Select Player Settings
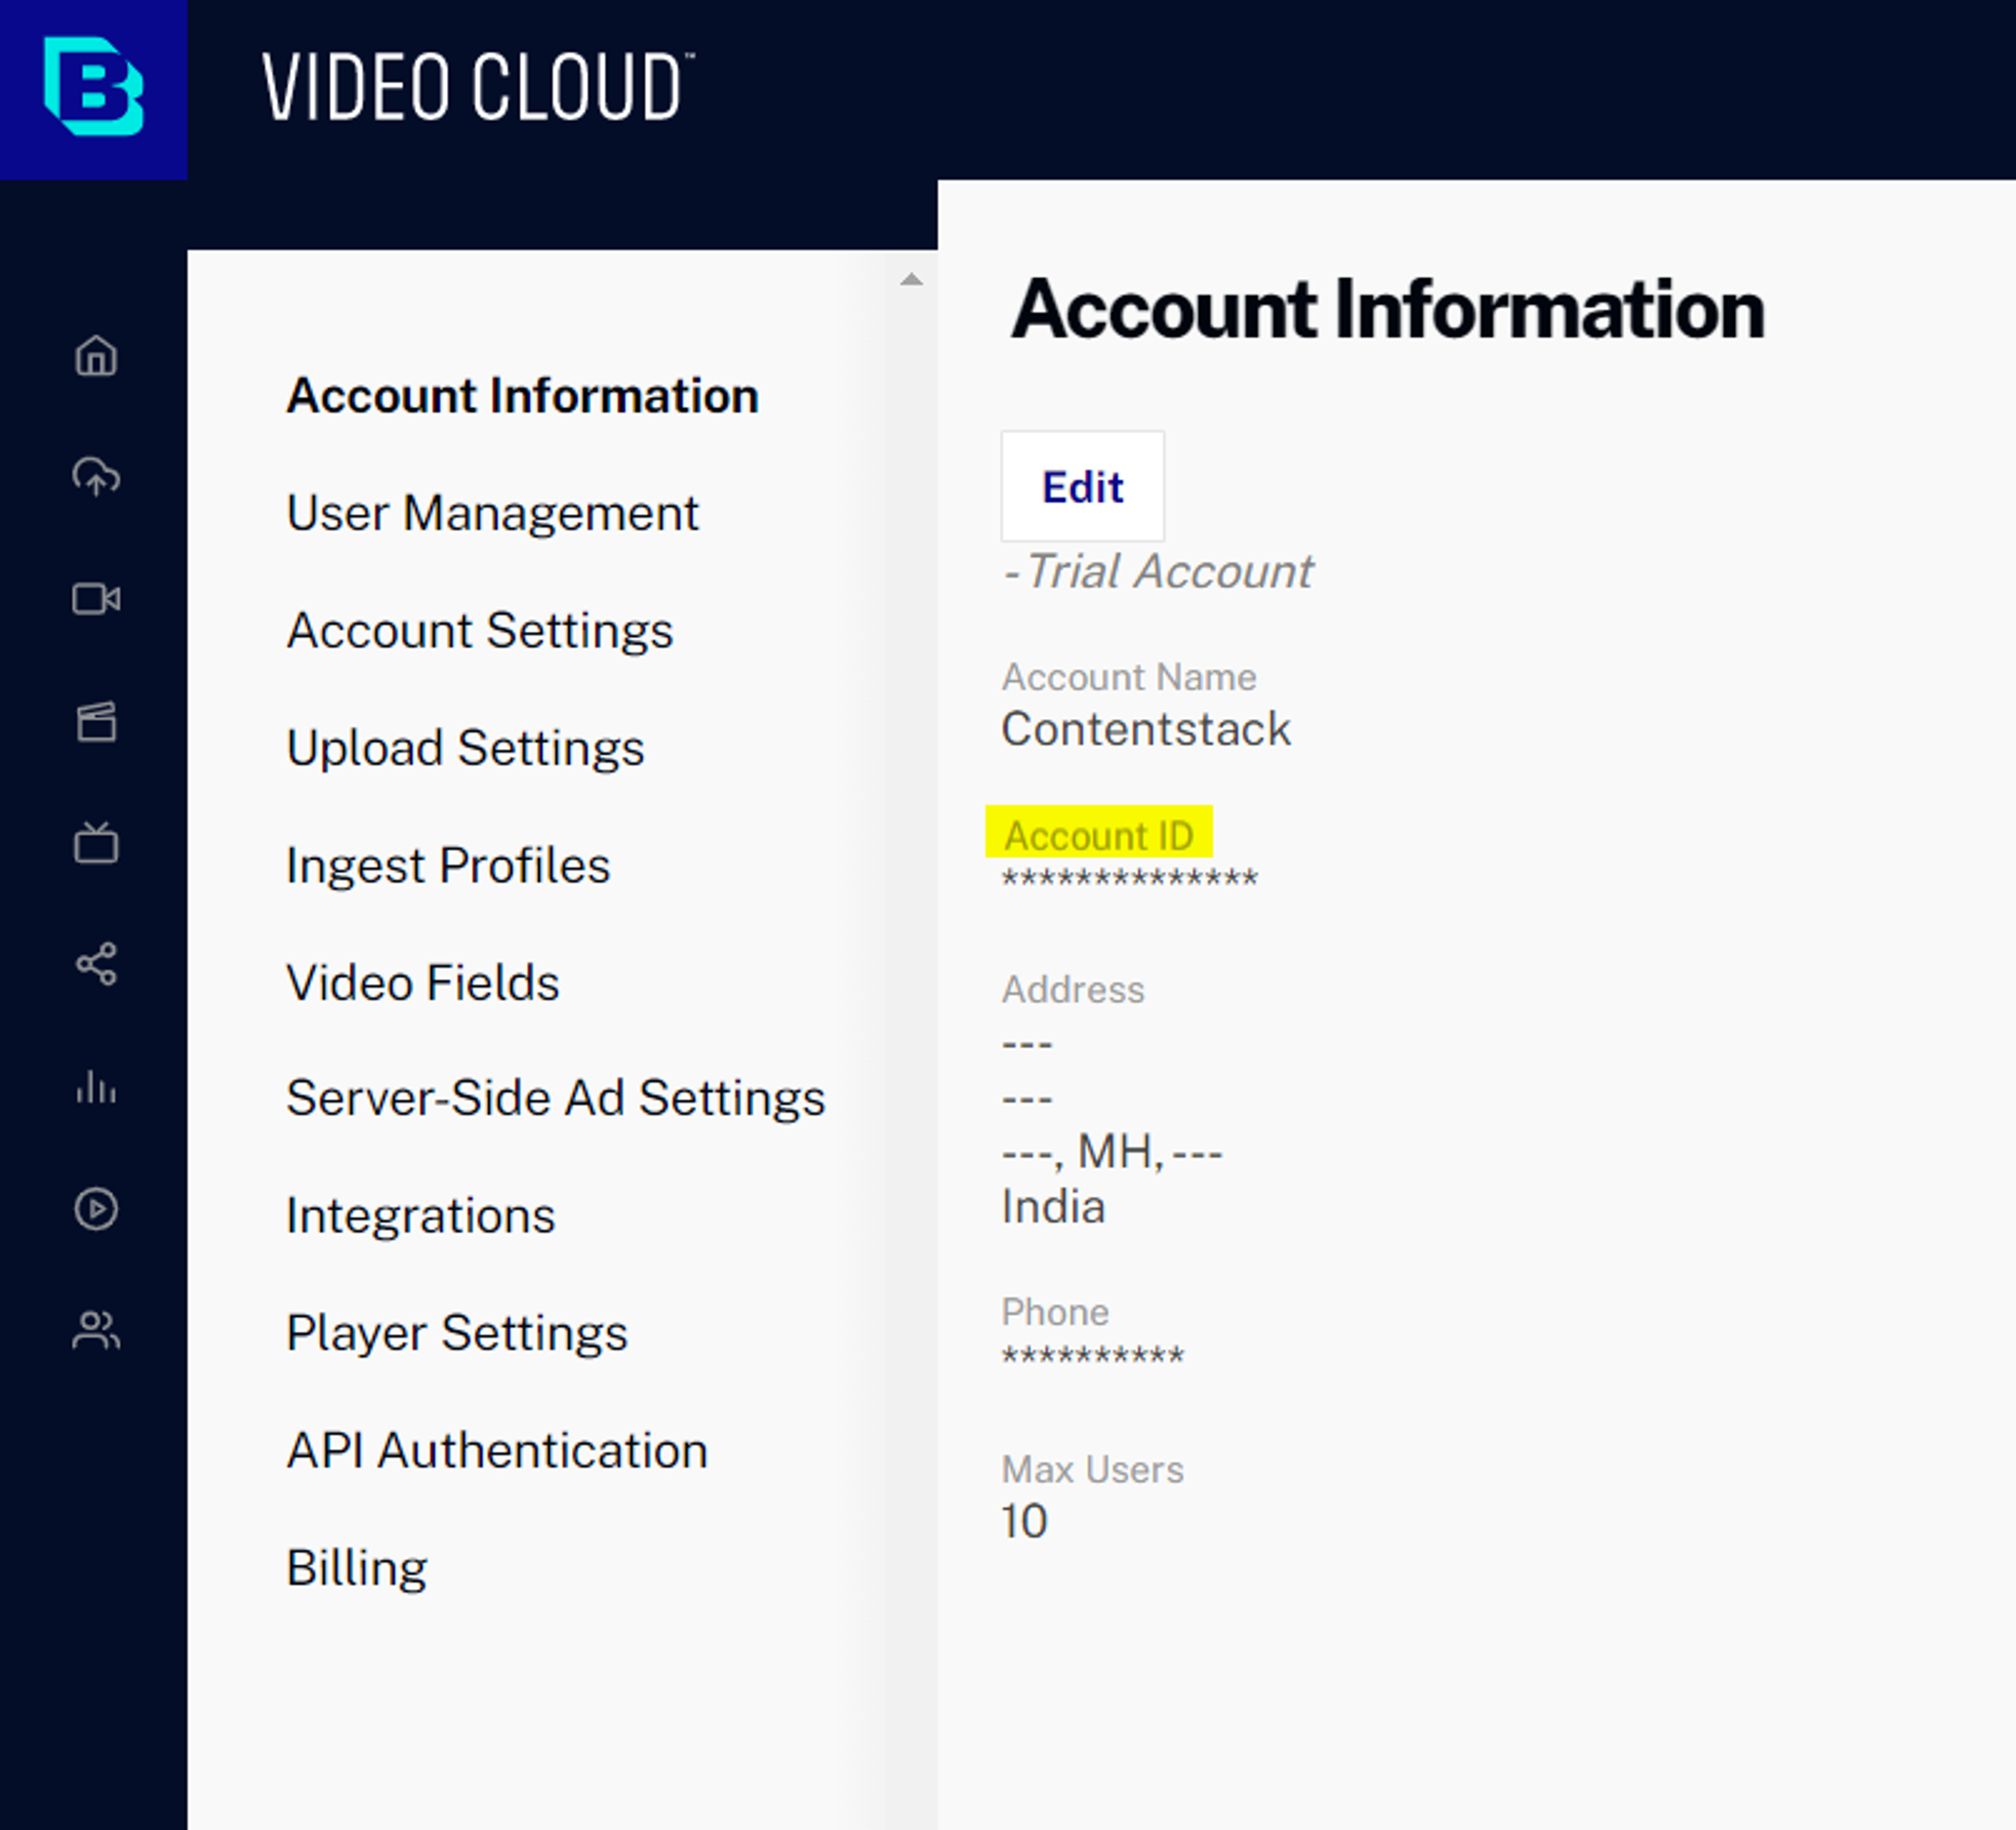2016x1830 pixels. click(x=457, y=1334)
